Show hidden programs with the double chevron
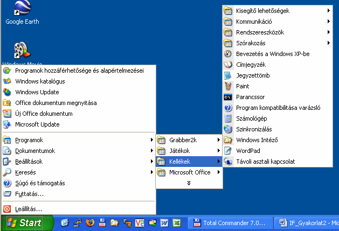This screenshot has width=339, height=231. [189, 183]
